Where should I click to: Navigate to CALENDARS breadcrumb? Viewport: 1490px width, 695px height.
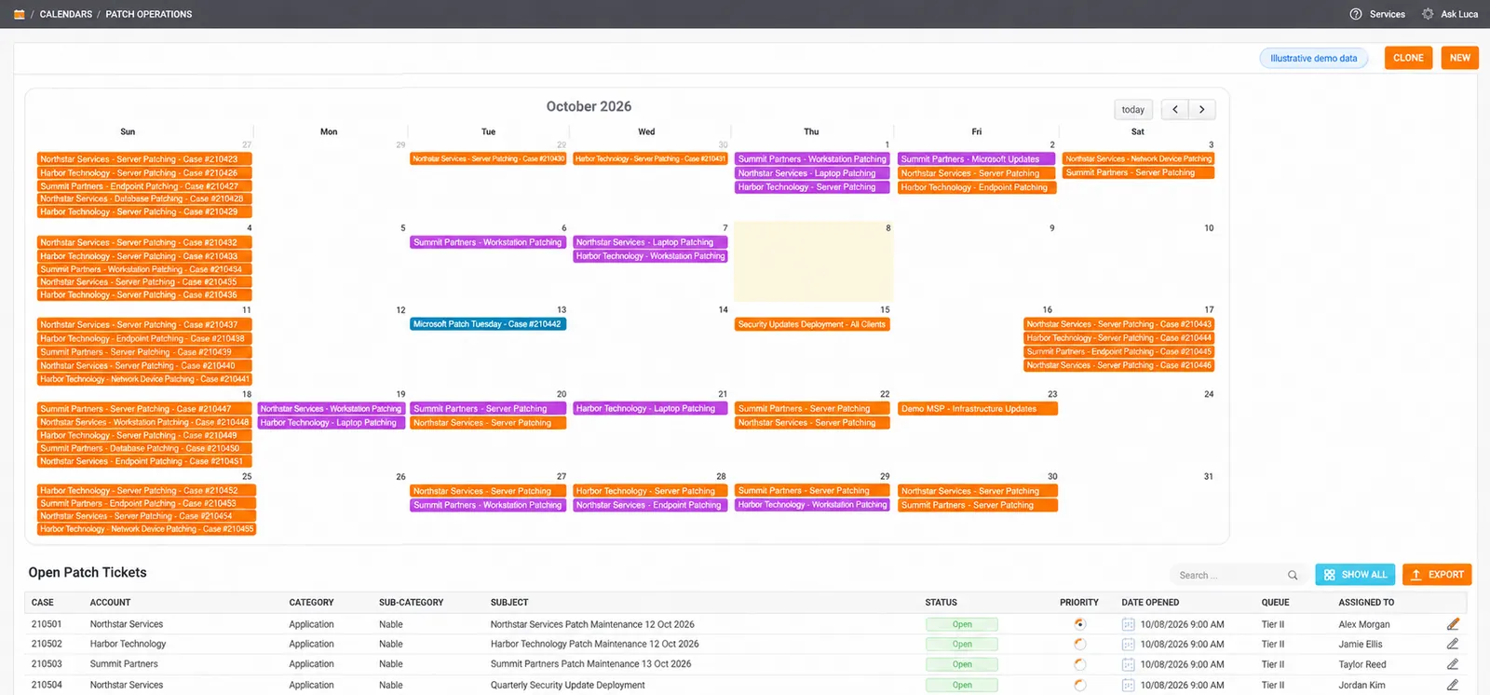[x=66, y=14]
